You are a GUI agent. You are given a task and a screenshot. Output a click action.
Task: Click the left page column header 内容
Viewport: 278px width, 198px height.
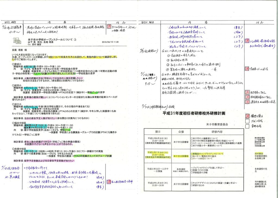click(57, 22)
